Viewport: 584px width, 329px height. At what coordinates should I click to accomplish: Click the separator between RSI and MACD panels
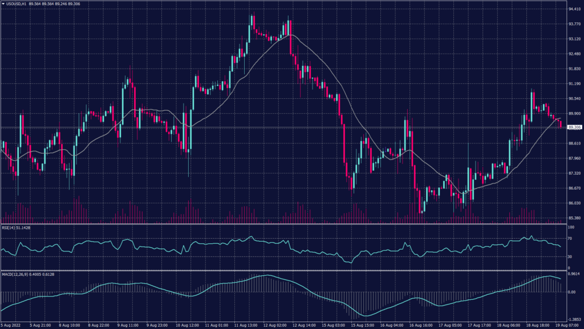(x=285, y=270)
